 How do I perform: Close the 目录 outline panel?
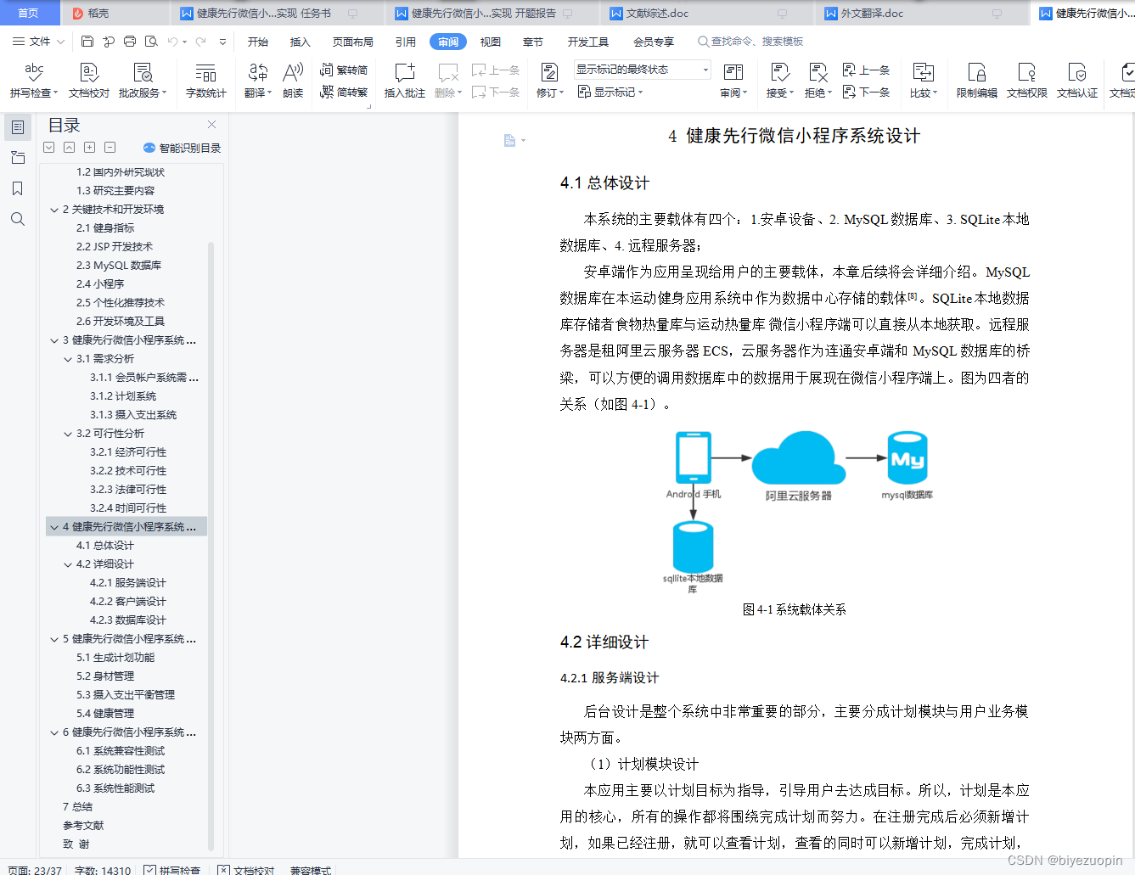[x=211, y=125]
